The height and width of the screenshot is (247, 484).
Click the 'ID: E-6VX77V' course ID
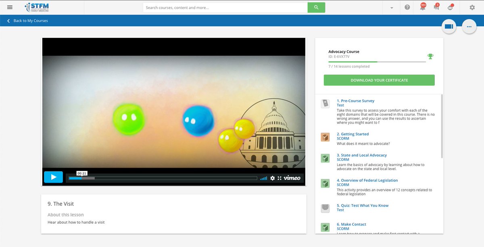339,57
